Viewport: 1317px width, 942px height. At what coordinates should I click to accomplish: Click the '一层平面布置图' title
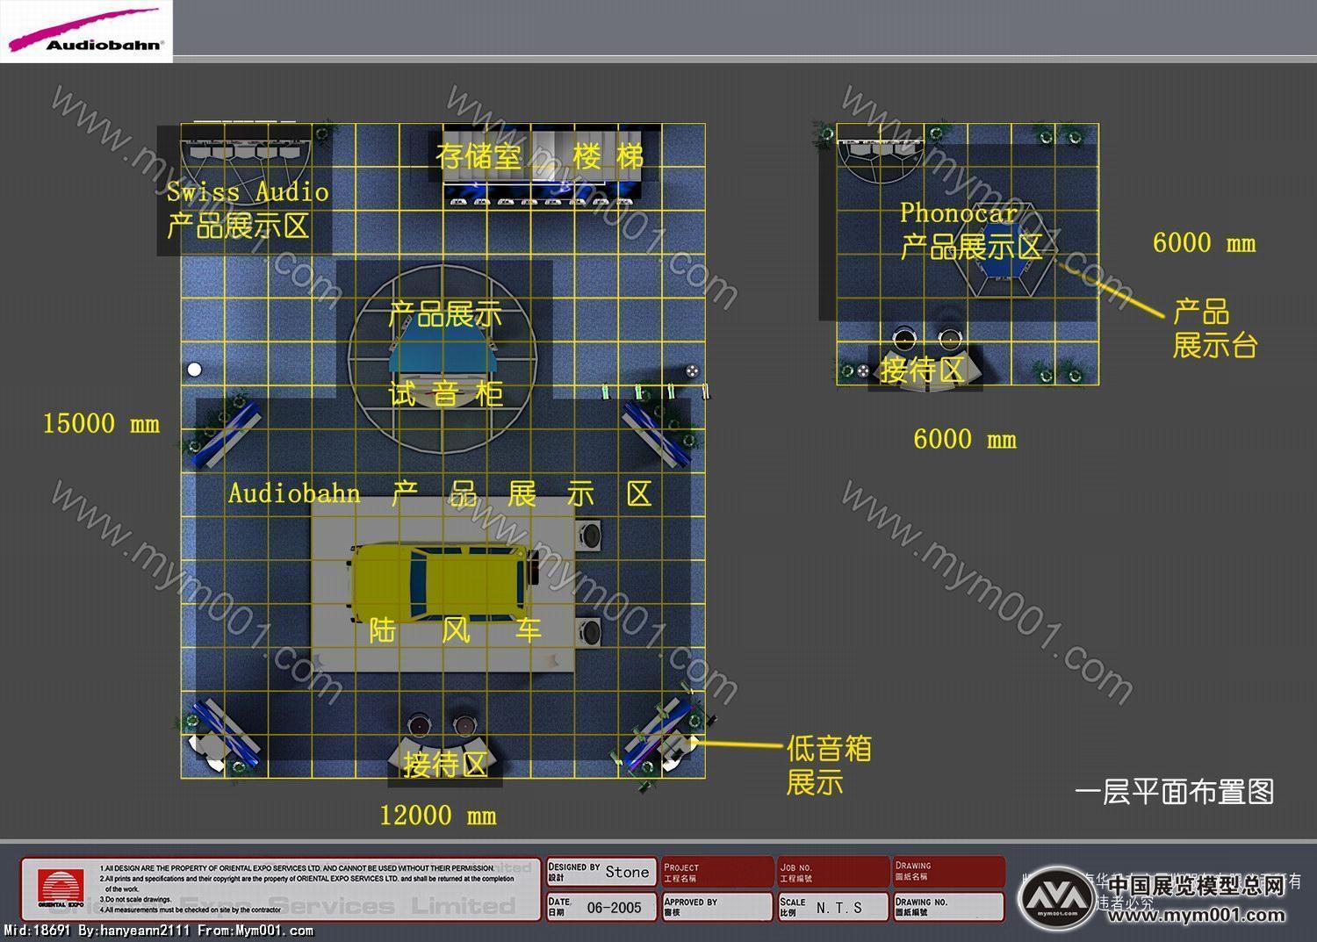coord(1175,792)
